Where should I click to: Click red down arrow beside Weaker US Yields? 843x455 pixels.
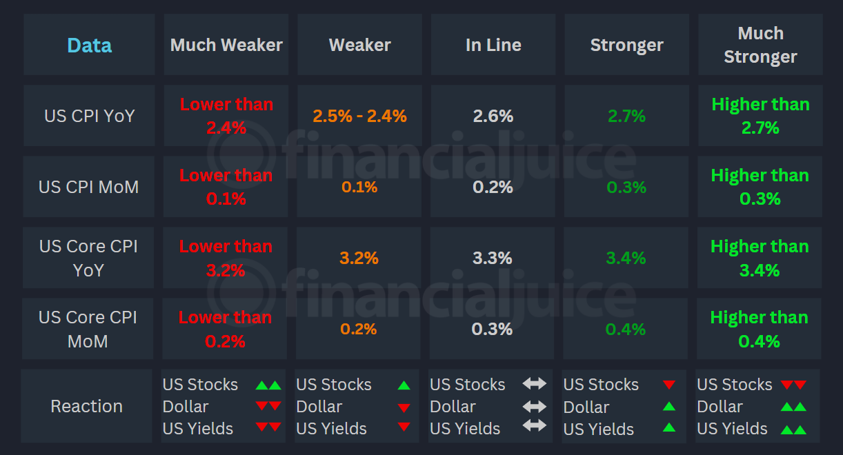[404, 428]
